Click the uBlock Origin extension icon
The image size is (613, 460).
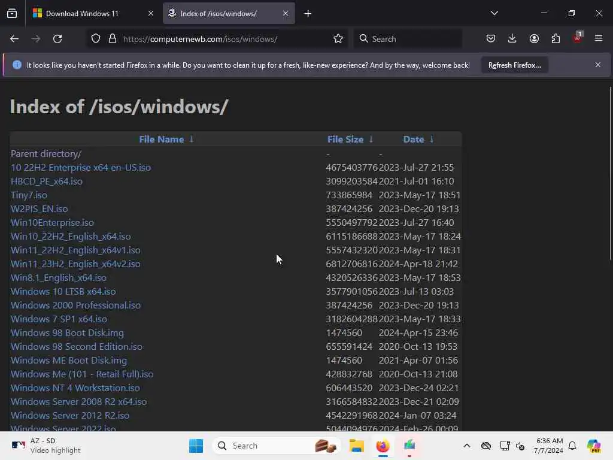click(578, 38)
